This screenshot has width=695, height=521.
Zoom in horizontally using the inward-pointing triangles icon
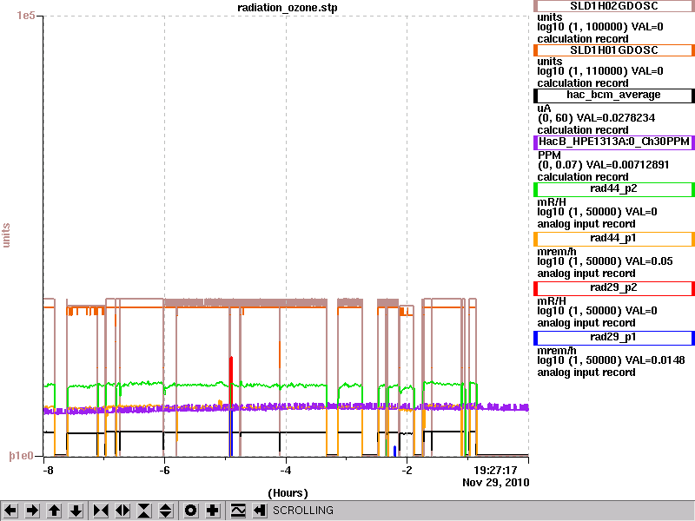click(x=101, y=511)
